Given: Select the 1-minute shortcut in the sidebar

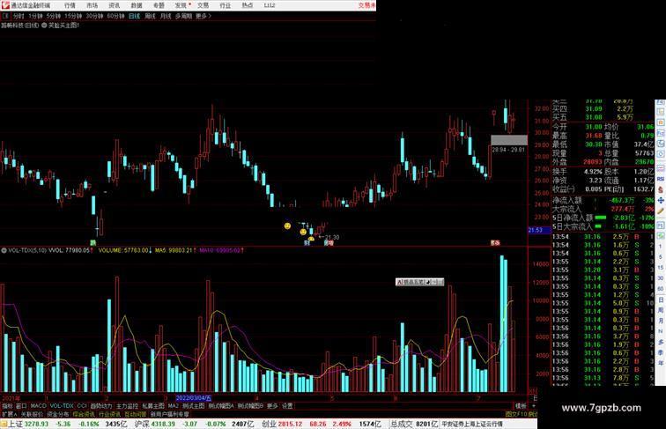Looking at the screenshot, I should (661, 247).
